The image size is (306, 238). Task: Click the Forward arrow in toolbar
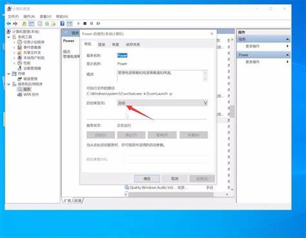(15, 23)
